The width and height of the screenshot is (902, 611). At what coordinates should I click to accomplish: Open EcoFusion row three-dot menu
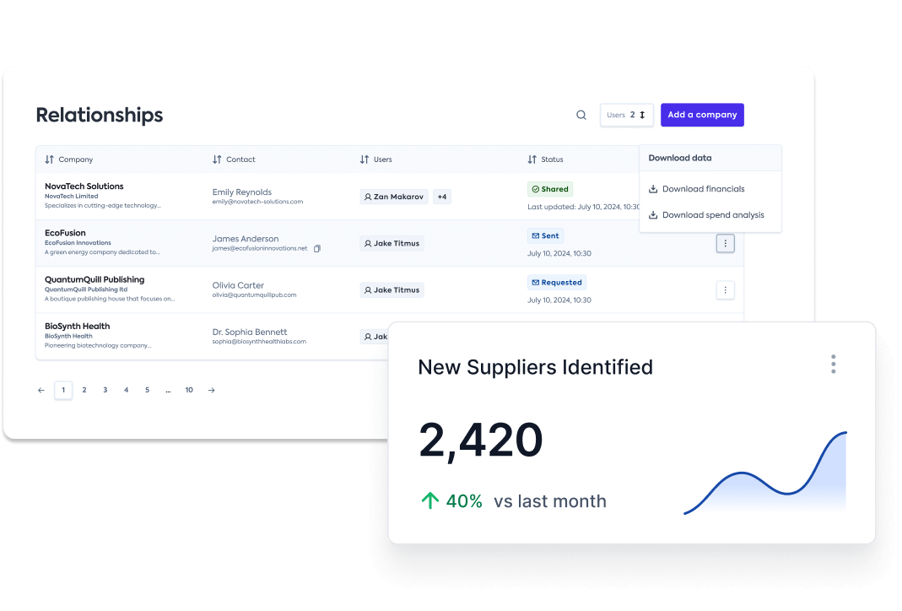click(726, 243)
